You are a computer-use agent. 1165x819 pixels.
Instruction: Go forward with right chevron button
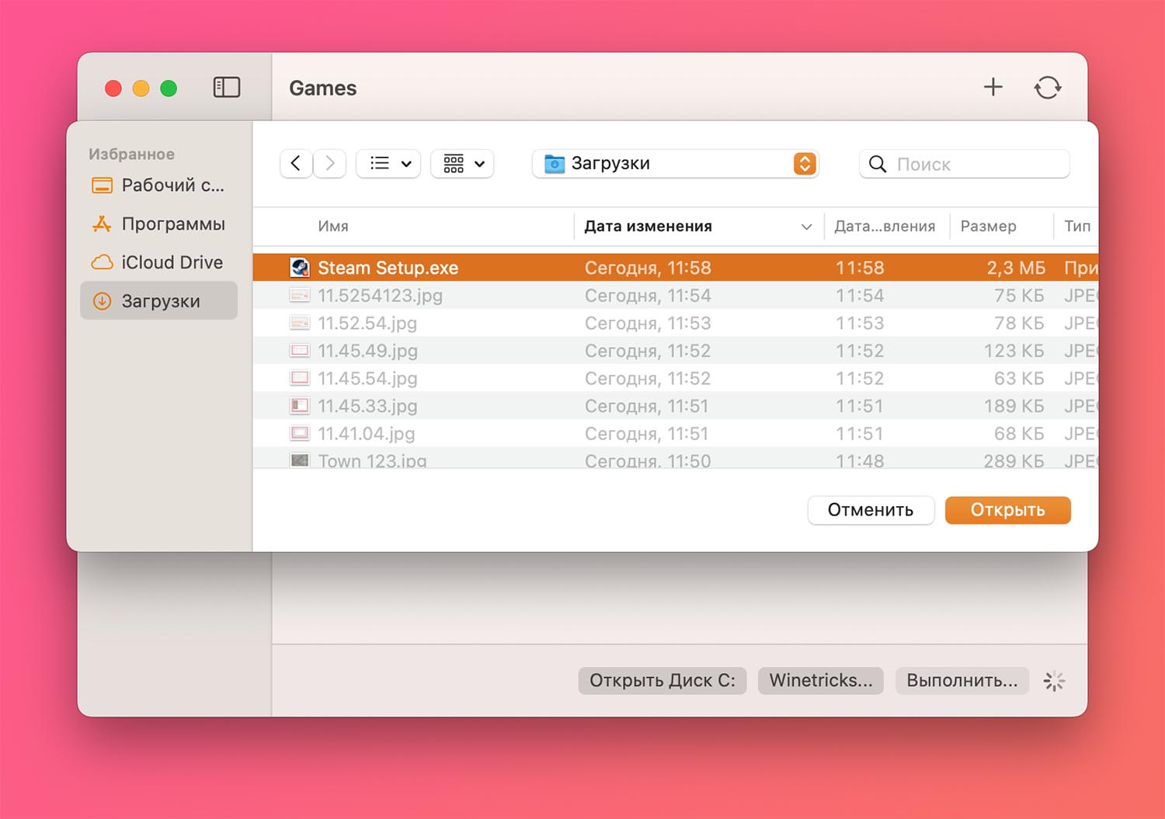click(x=330, y=163)
